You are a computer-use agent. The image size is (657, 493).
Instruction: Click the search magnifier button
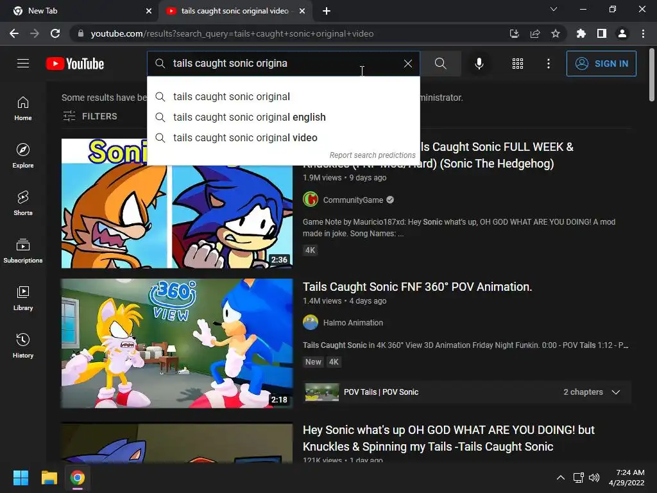coord(440,64)
